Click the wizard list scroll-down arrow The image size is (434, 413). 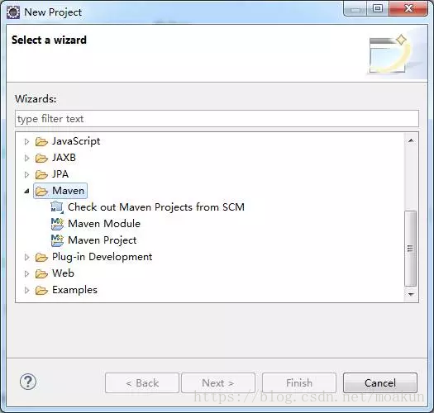tap(411, 294)
